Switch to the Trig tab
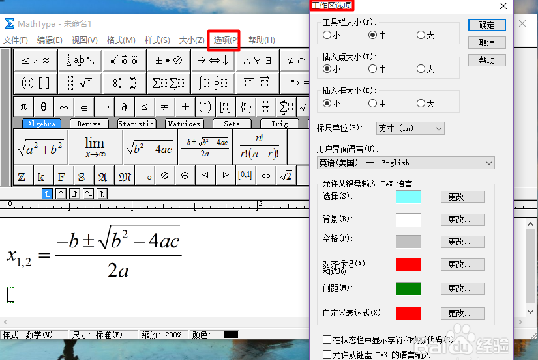 (279, 124)
